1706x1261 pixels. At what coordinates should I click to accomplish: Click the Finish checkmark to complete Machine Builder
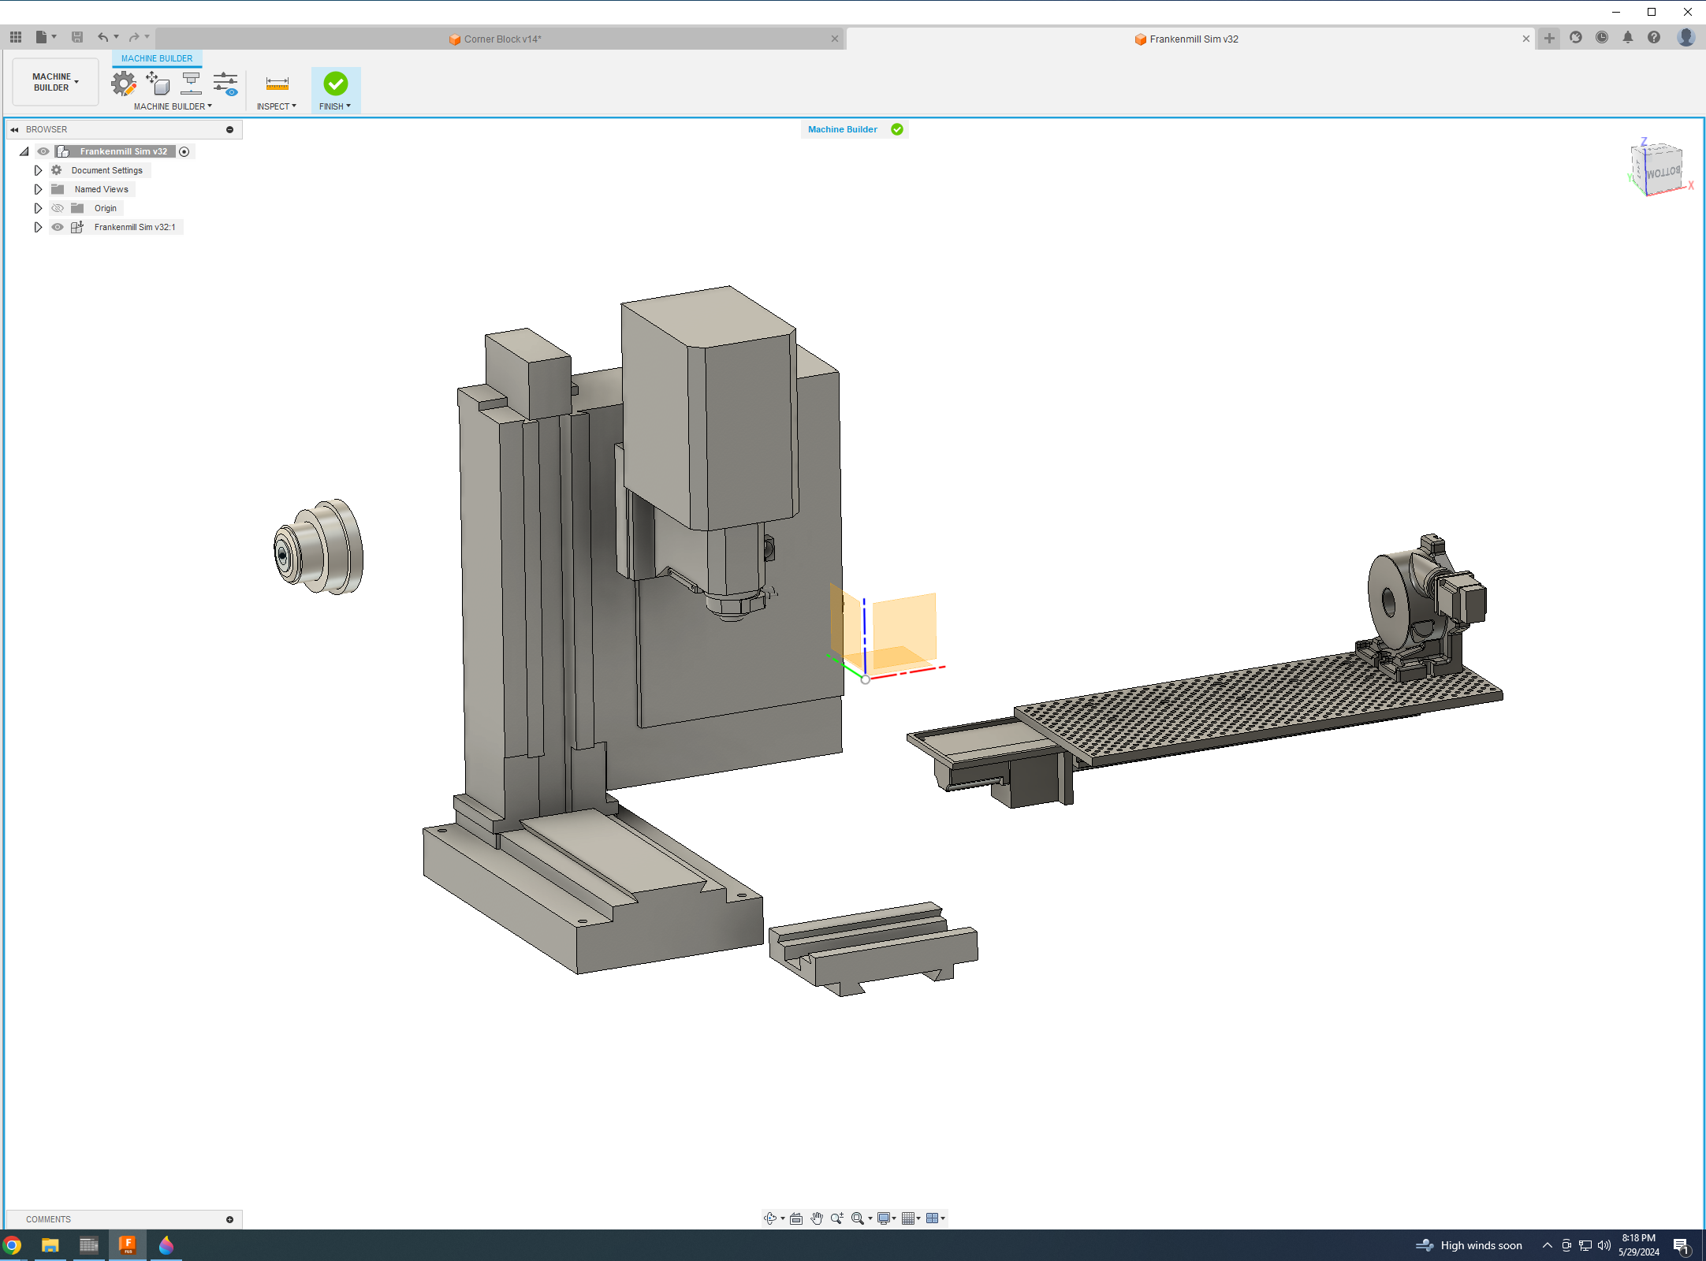point(336,84)
